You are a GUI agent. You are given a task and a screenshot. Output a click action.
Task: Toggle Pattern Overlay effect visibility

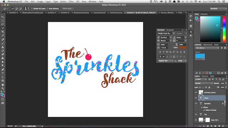(x=204, y=110)
